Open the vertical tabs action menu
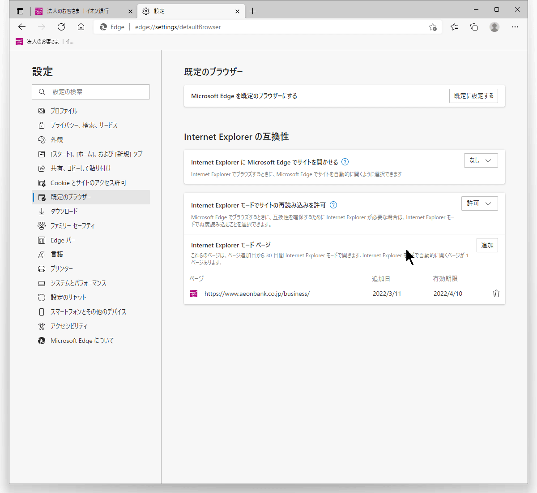This screenshot has height=493, width=537. pos(20,11)
